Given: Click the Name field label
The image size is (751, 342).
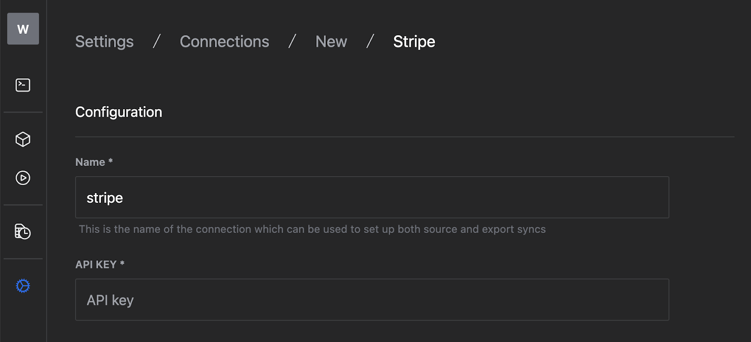Looking at the screenshot, I should [x=90, y=162].
